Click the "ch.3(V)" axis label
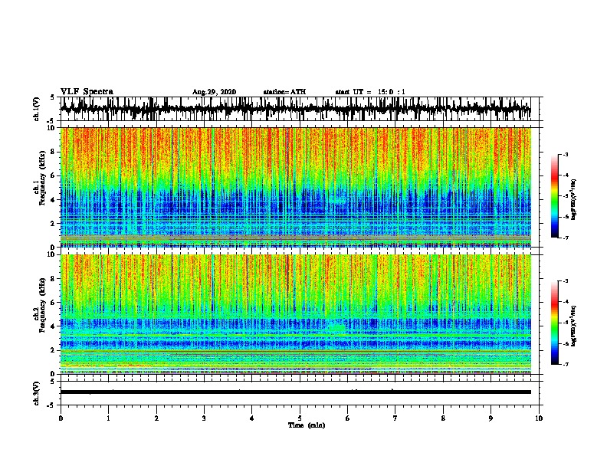Image resolution: width=607 pixels, height=469 pixels. (37, 394)
